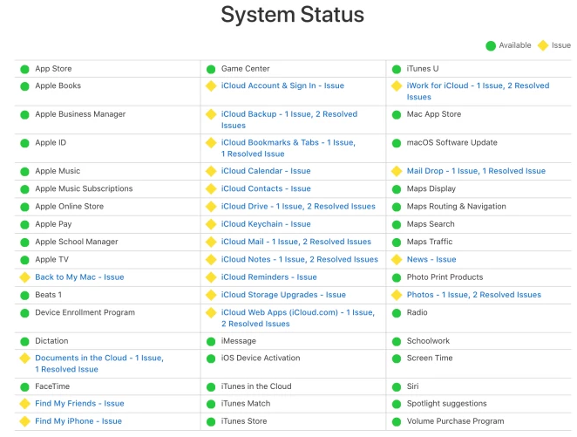Click the green Available legend dot
This screenshot has height=437, width=577.
tap(491, 46)
